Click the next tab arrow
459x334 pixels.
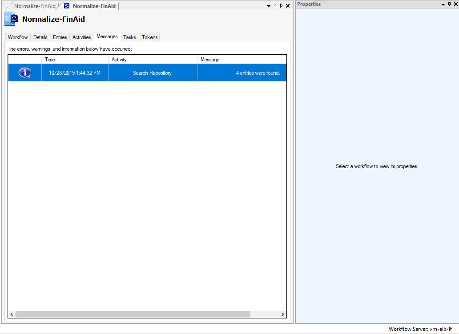pyautogui.click(x=281, y=6)
